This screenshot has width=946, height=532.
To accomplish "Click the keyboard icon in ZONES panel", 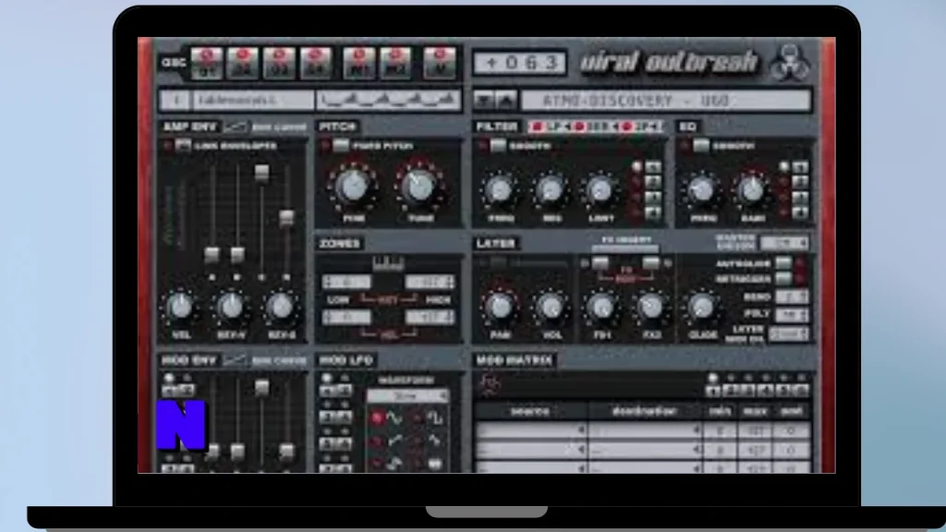I will pyautogui.click(x=388, y=263).
